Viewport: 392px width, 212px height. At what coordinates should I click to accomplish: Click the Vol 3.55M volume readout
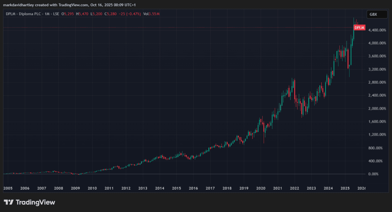point(152,14)
